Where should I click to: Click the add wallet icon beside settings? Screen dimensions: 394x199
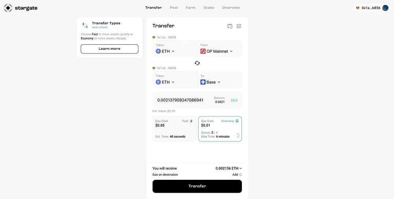pos(230,26)
